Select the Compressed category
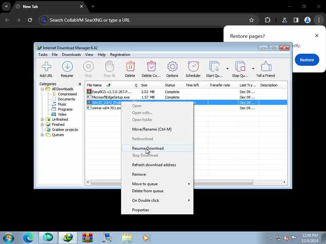This screenshot has width=326, height=244. coord(67,94)
